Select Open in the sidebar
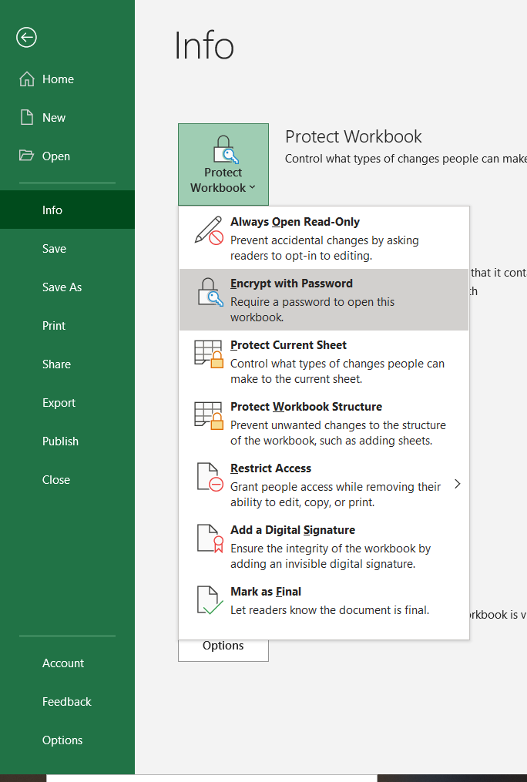The height and width of the screenshot is (782, 527). coord(67,156)
